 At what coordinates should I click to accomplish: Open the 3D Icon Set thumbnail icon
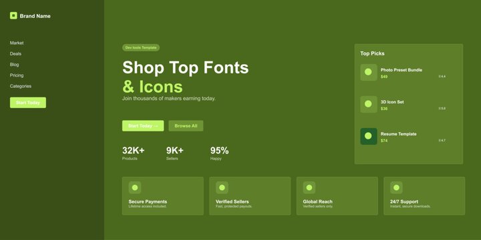369,104
